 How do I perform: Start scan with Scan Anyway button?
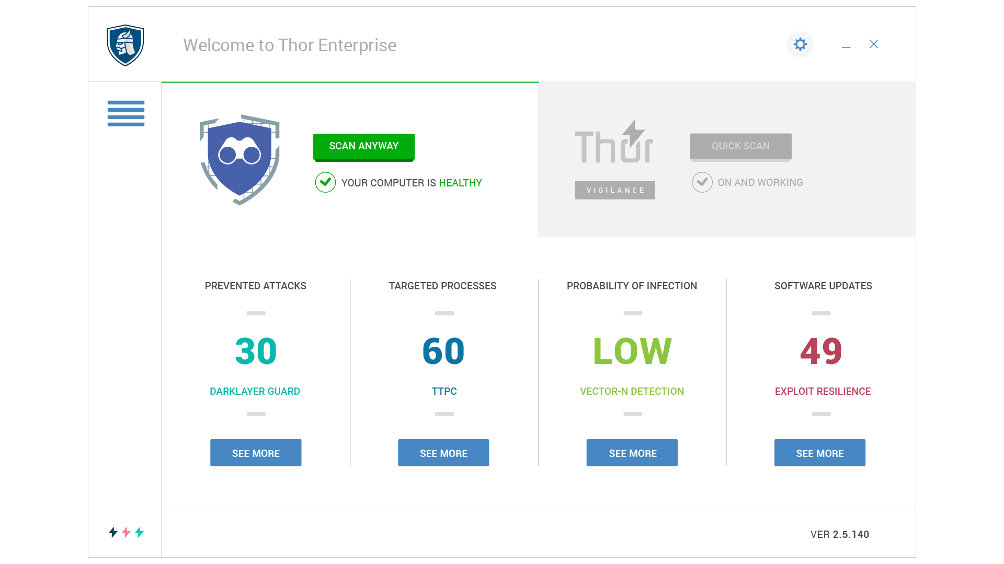(364, 147)
